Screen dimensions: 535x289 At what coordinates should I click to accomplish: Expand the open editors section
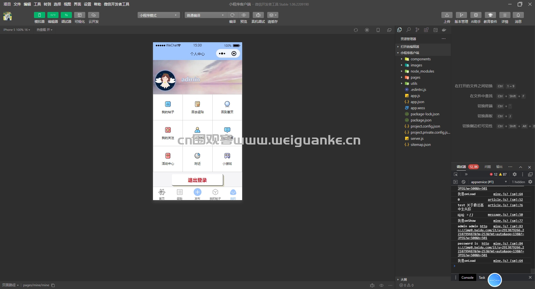point(423,47)
